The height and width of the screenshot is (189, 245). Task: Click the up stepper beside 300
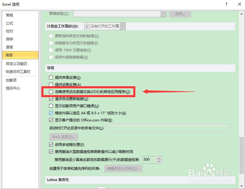click(159, 158)
